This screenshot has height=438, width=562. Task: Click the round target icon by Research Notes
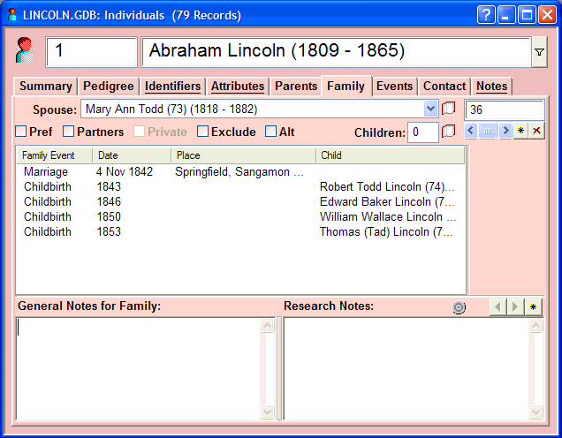tap(459, 307)
